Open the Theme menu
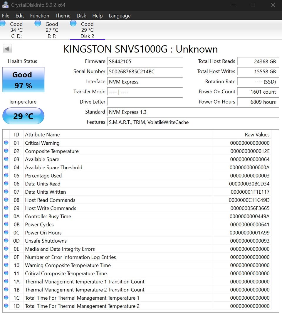Image resolution: width=282 pixels, height=314 pixels. point(63,16)
